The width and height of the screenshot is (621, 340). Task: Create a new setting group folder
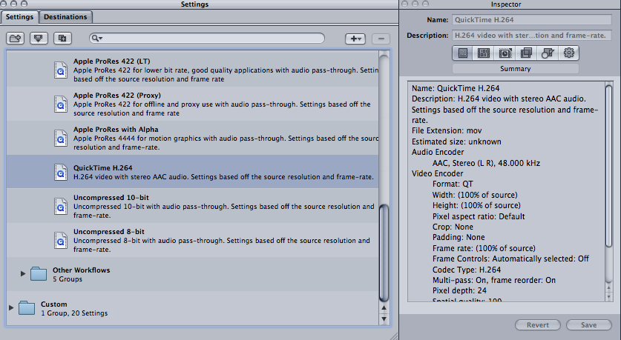(16, 39)
